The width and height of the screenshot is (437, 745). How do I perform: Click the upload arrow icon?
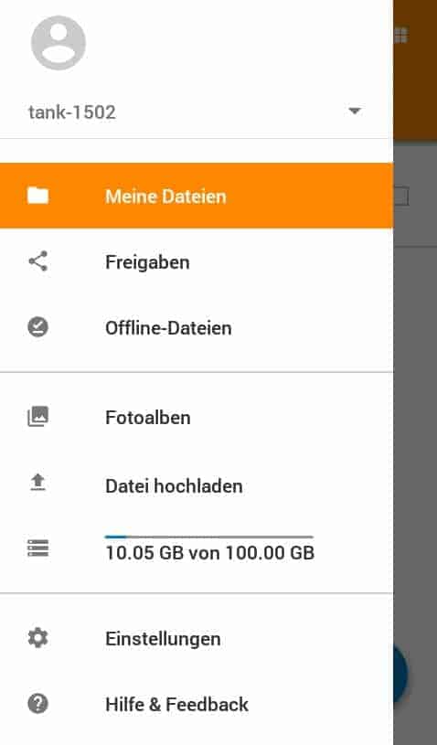pos(38,483)
